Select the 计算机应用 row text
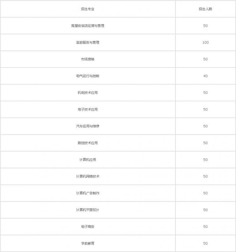This screenshot has width=236, height=252. 88,159
